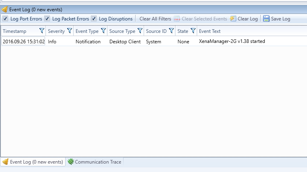Click the Save Log floppy disk icon

pos(266,19)
